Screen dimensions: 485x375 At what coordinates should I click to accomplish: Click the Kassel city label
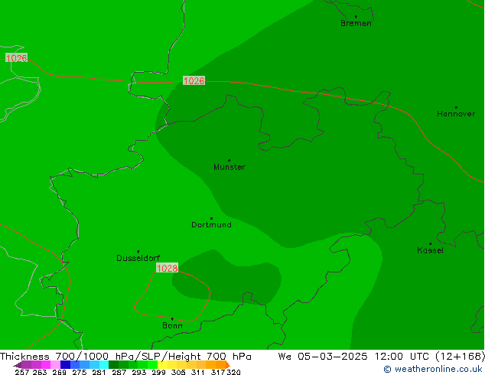point(430,250)
